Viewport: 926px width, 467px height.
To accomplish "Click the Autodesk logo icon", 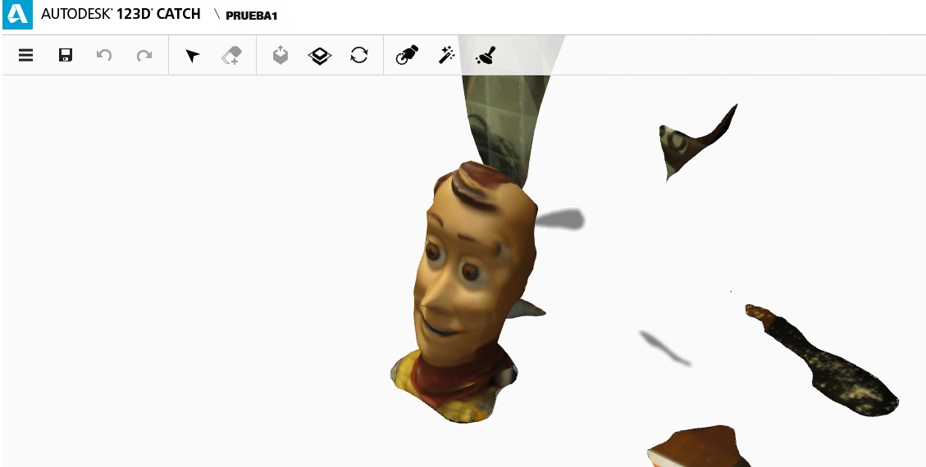I will (x=18, y=15).
